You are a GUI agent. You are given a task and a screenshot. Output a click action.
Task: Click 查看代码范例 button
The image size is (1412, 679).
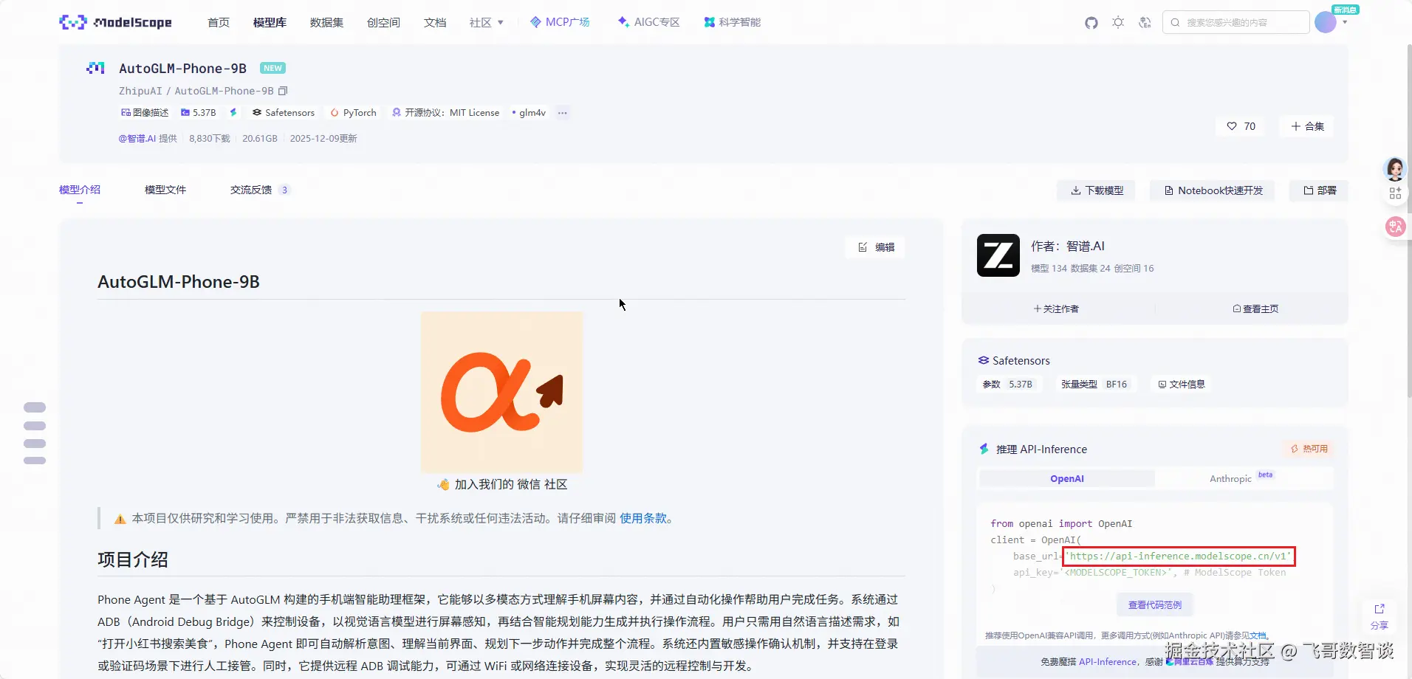coord(1155,604)
